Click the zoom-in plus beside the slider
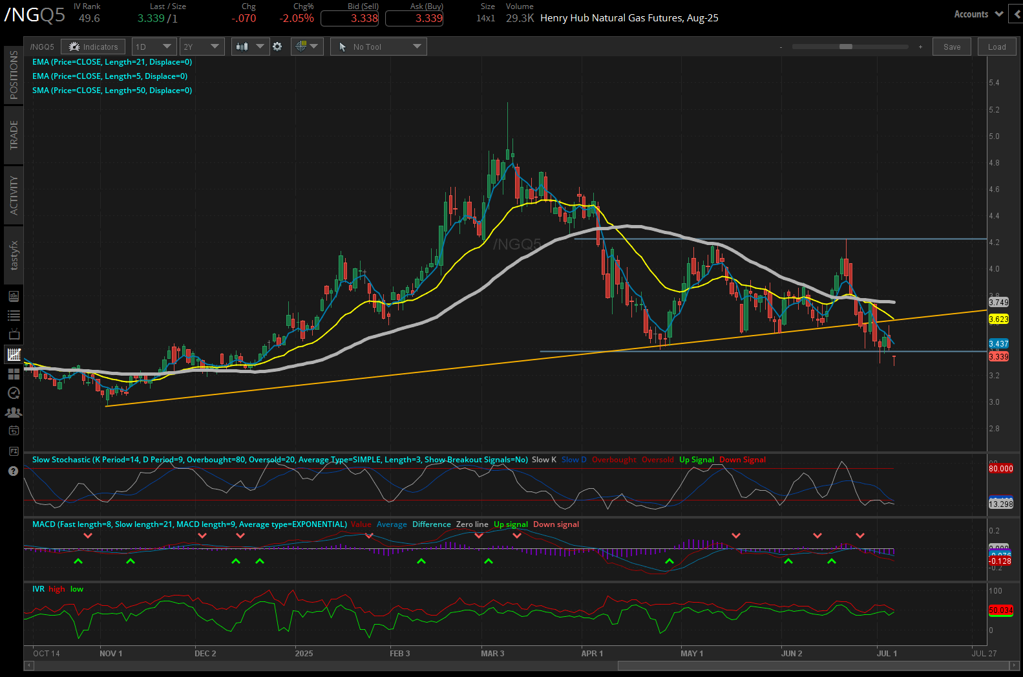This screenshot has width=1023, height=677. click(920, 47)
